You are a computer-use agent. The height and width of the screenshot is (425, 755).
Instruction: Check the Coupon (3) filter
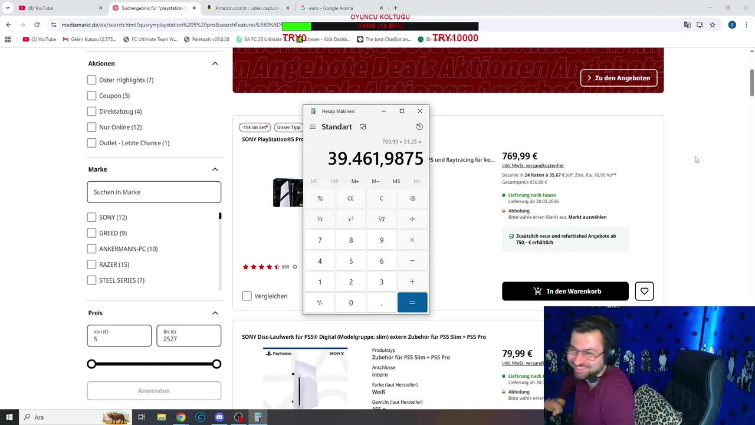[x=91, y=96]
